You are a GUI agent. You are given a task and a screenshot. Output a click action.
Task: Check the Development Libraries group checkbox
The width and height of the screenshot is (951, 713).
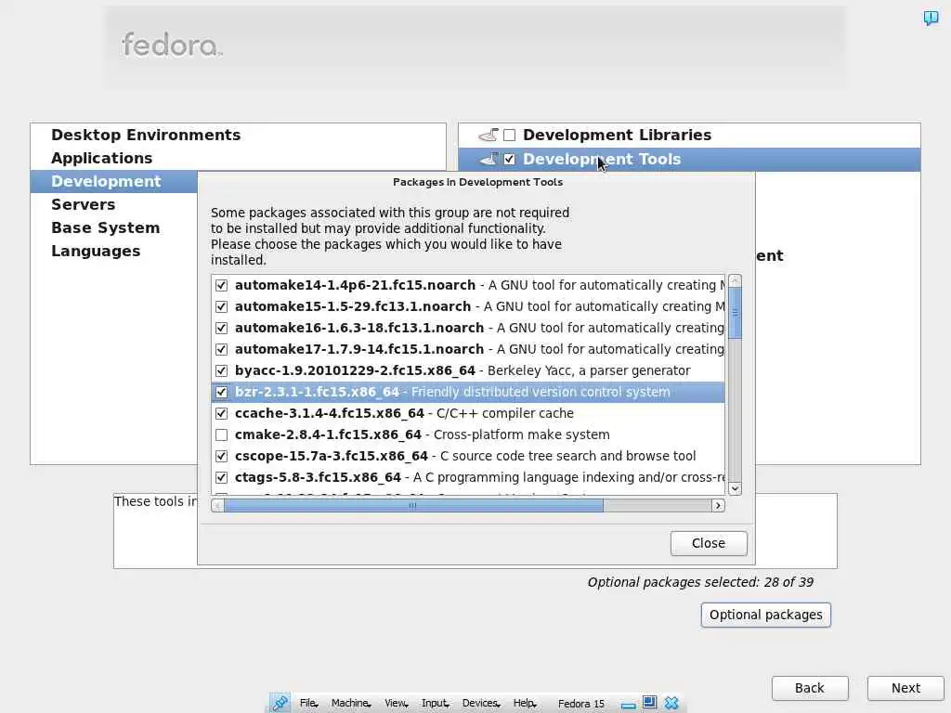click(x=510, y=135)
